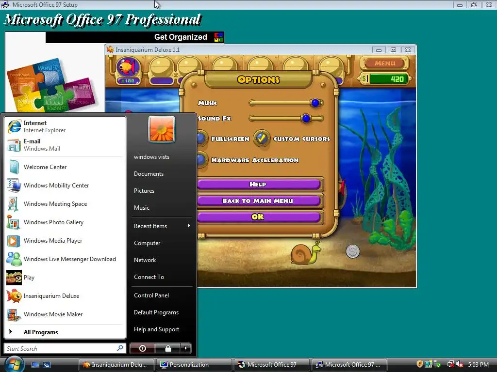
Task: Click the Insaniquarium Deluxe 1.1 title text
Action: coord(148,50)
